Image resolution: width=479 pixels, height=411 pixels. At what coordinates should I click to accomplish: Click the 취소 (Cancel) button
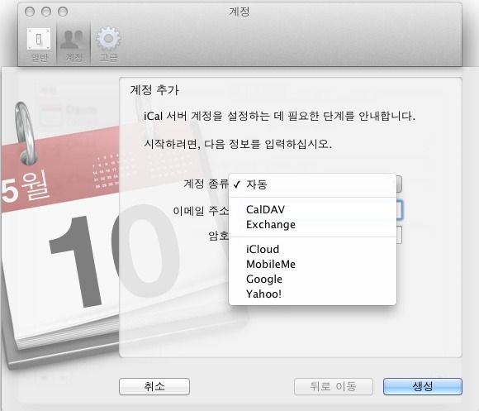click(154, 386)
